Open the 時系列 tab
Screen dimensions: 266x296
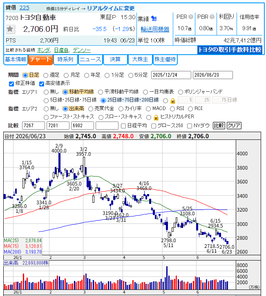65,60
